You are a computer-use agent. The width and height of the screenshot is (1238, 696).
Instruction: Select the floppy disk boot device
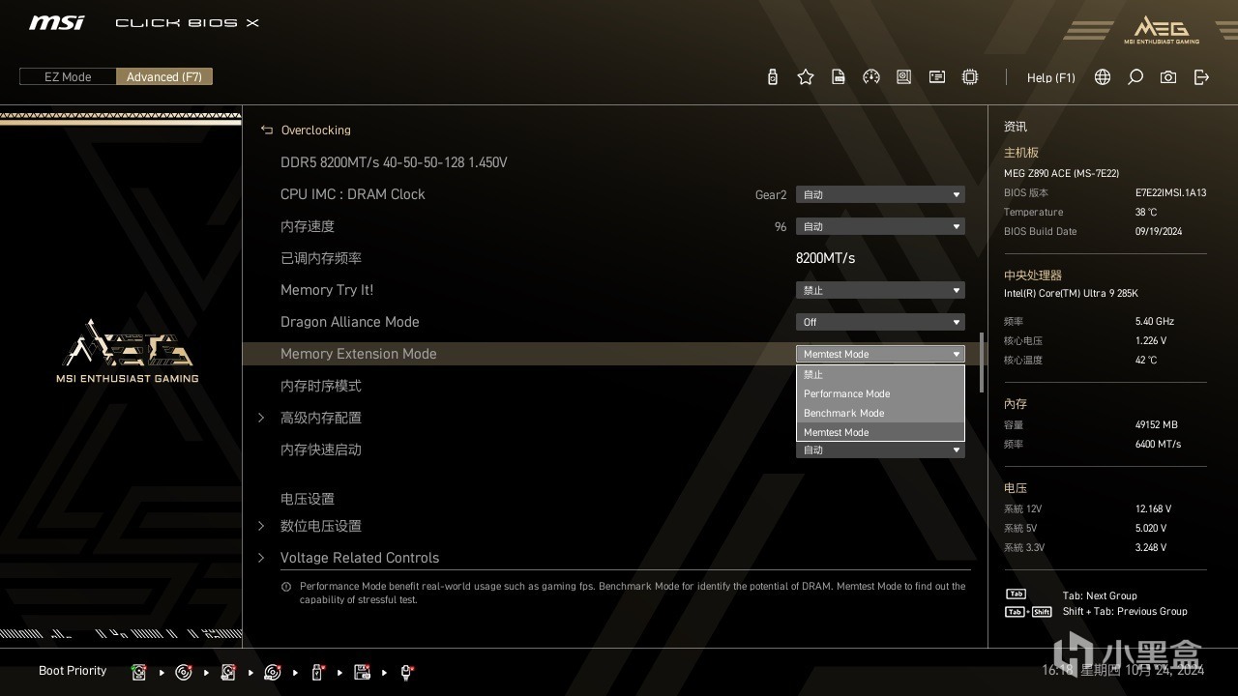[x=362, y=672]
